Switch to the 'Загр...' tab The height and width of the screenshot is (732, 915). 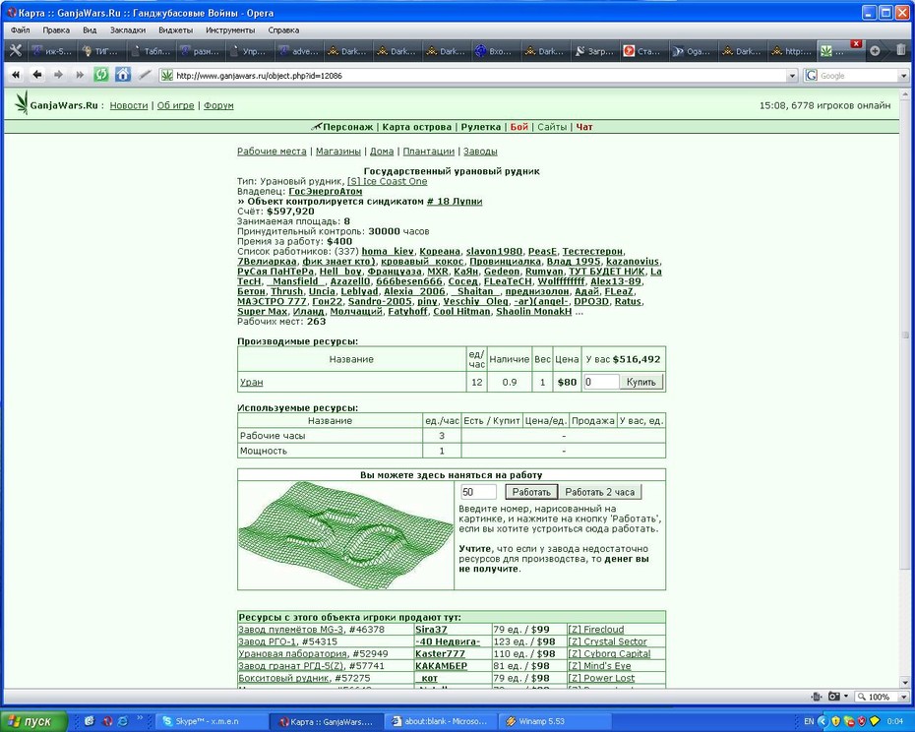point(594,51)
